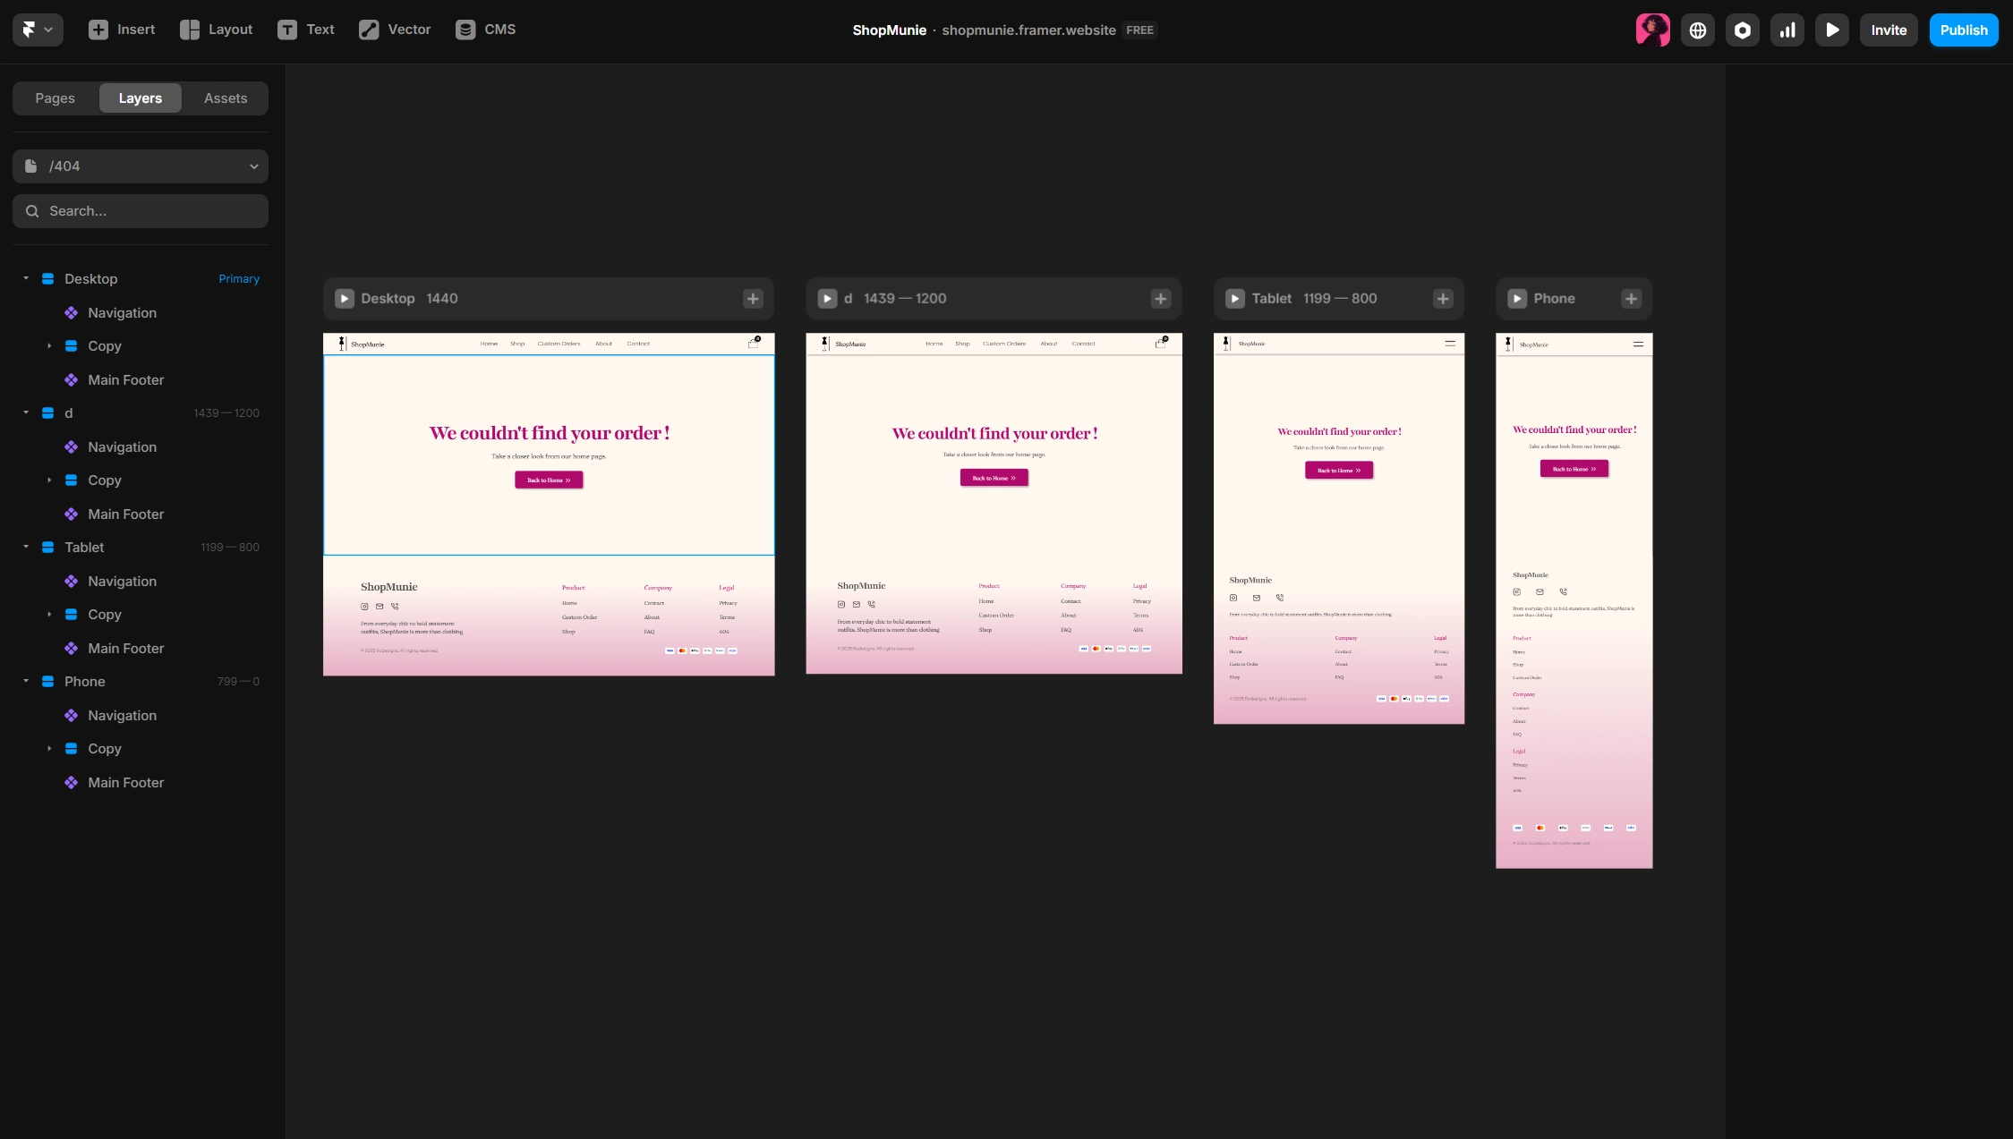
Task: Switch to the Pages tab
Action: pyautogui.click(x=55, y=98)
